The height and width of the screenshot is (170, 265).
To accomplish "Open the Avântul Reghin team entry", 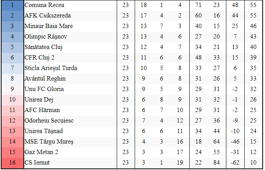I will pyautogui.click(x=45, y=79).
